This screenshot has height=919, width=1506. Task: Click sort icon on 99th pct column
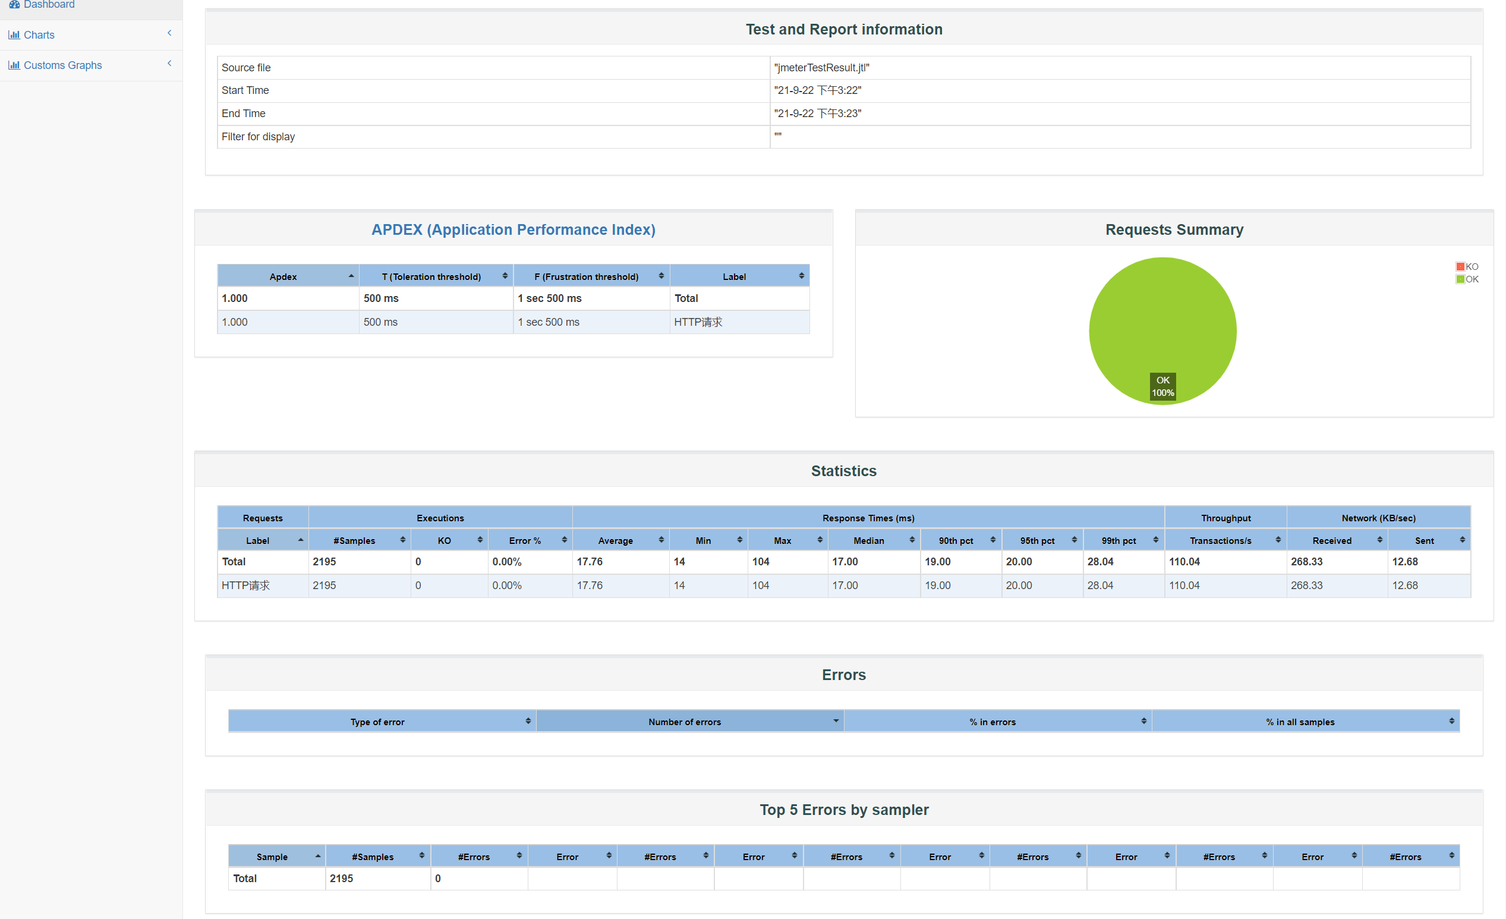point(1155,540)
